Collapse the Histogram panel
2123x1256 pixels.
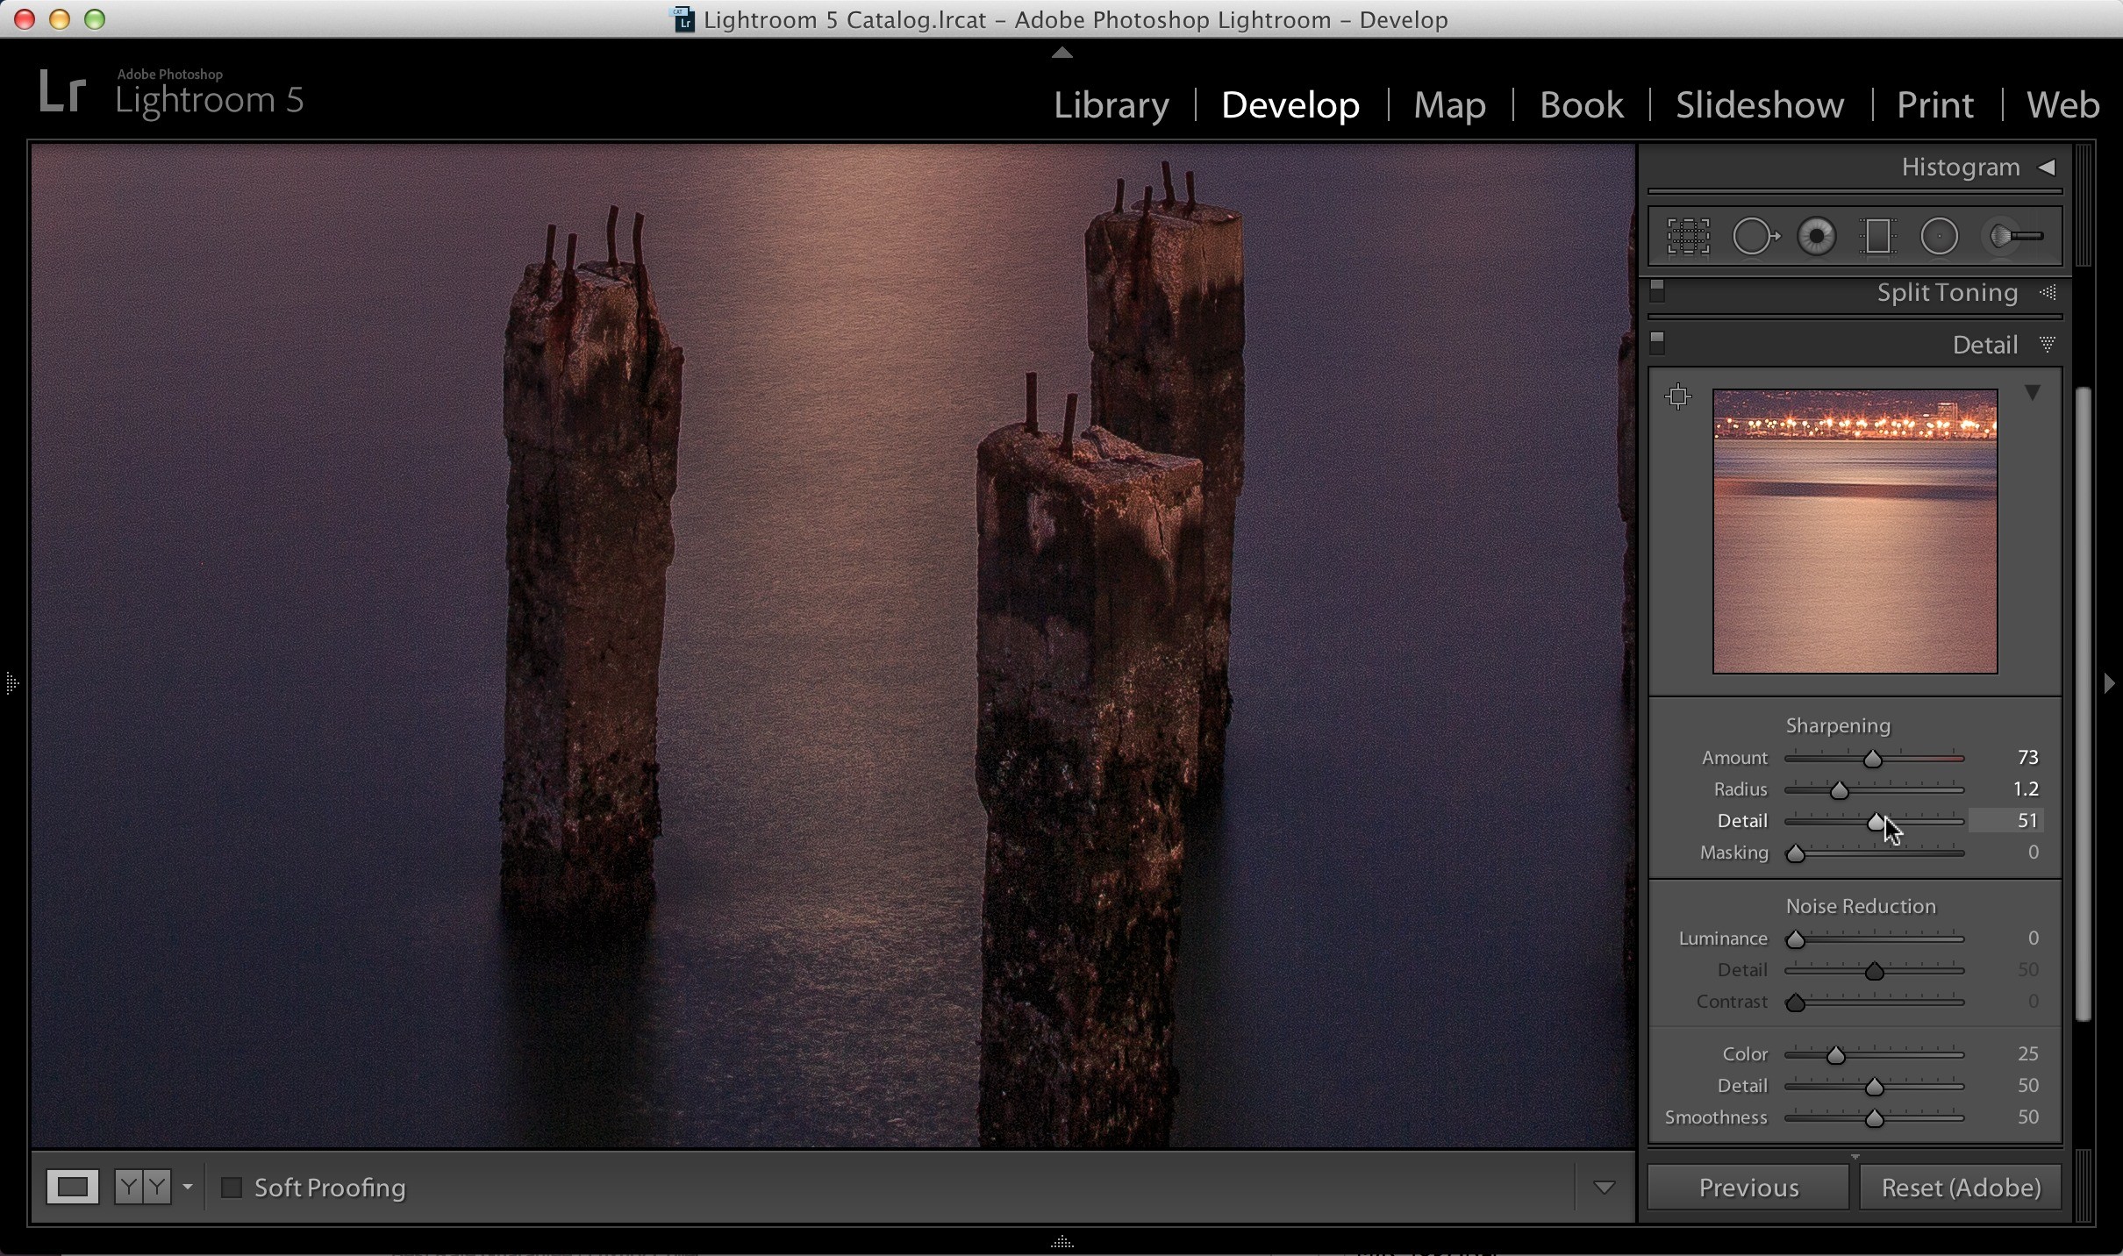coord(2047,167)
